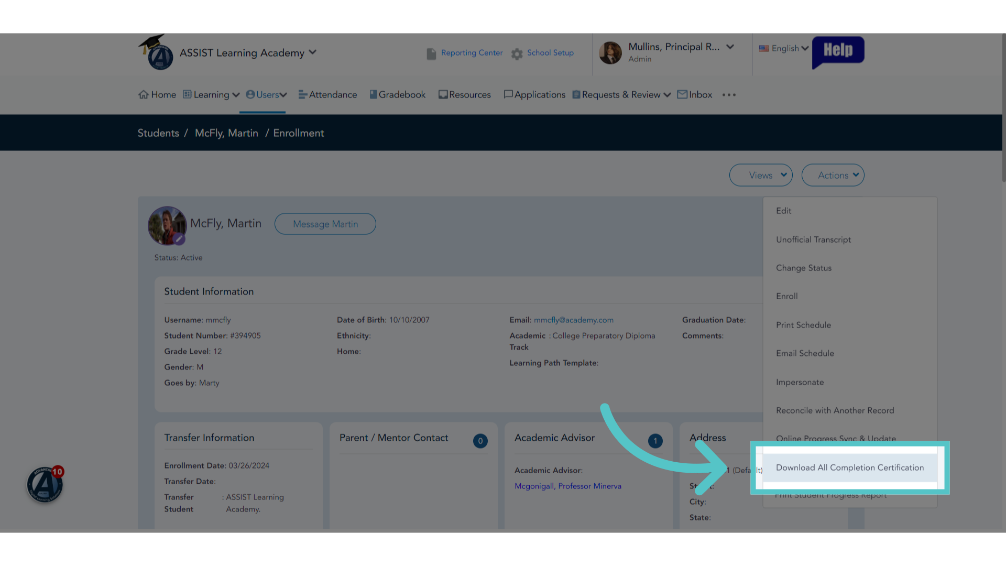Click the Home house icon

pyautogui.click(x=144, y=95)
